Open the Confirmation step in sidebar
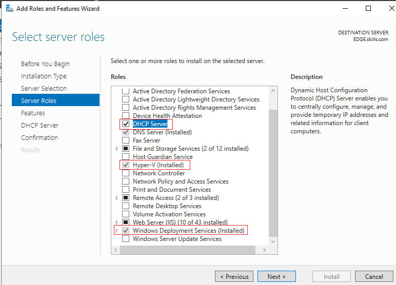Screen dimensions: 396x285 (x=39, y=137)
